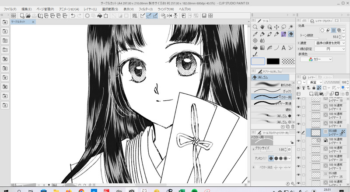This screenshot has width=350, height=192.
Task: Select the Fill bucket tool
Action: 255,48
